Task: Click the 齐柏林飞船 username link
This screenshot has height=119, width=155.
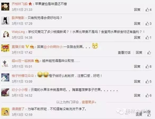Action: point(20,4)
